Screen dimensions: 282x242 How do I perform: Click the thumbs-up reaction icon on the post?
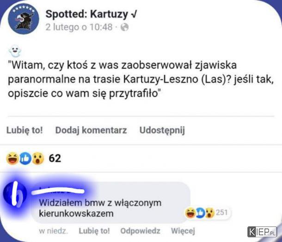point(25,158)
